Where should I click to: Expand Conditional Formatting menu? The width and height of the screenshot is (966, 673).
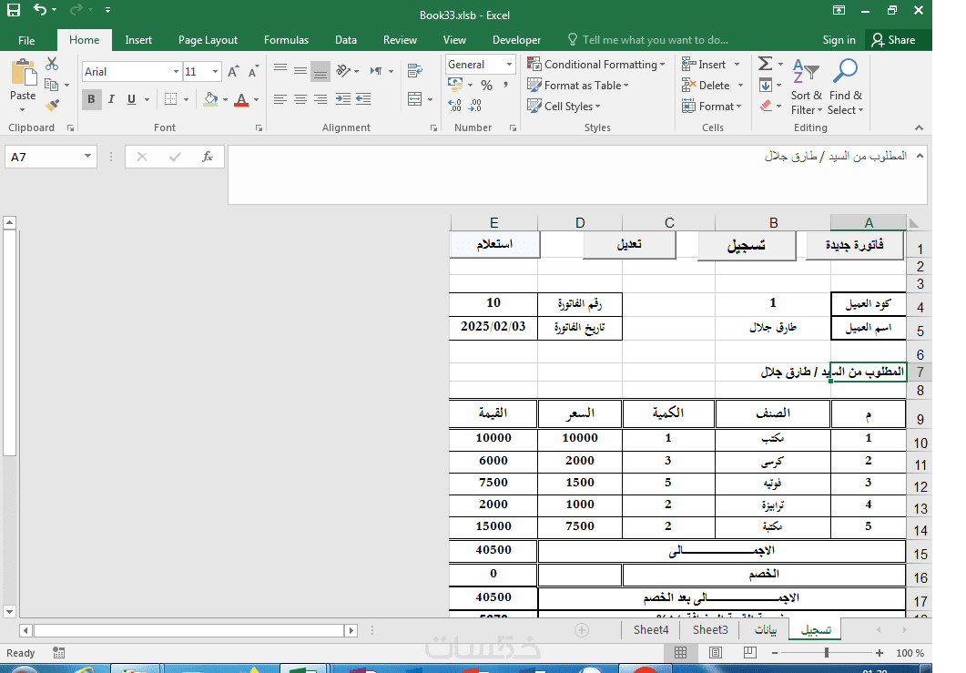[x=595, y=64]
